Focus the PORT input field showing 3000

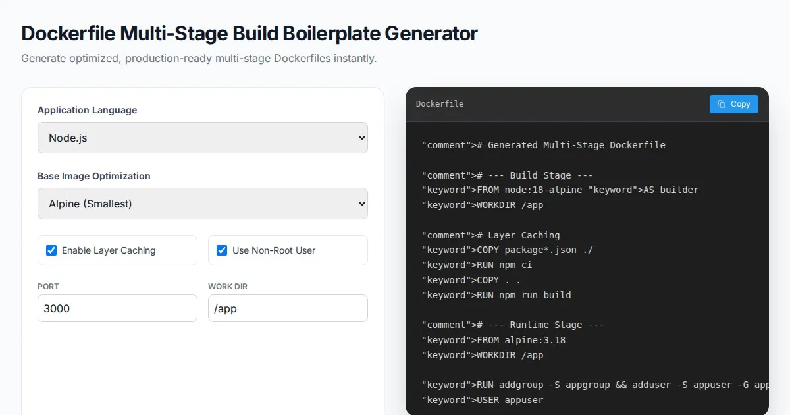[117, 308]
